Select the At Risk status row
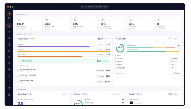The width and height of the screenshot is (191, 109). pyautogui.click(x=147, y=62)
